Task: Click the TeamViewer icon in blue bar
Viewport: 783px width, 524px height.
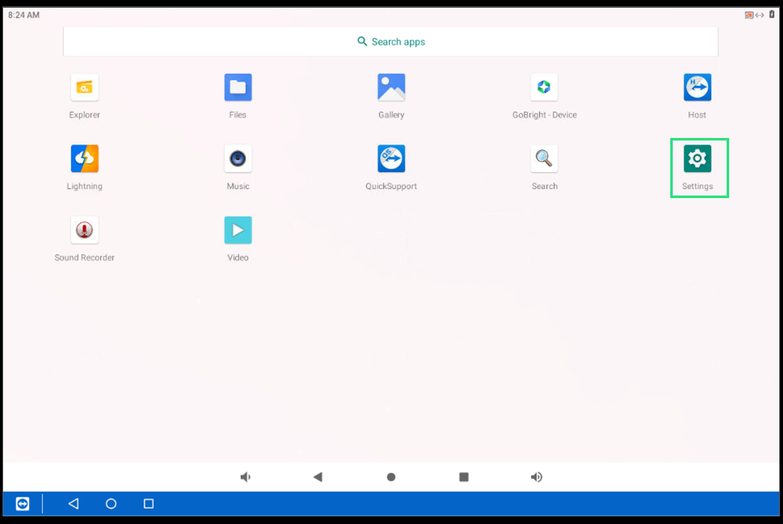Action: (x=22, y=504)
